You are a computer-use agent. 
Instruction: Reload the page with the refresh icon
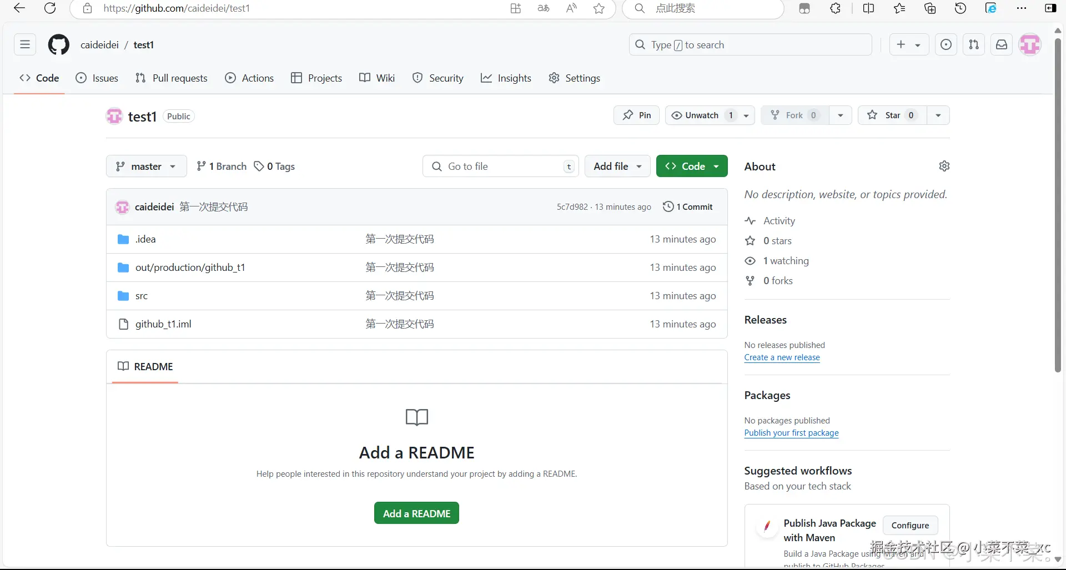tap(50, 8)
